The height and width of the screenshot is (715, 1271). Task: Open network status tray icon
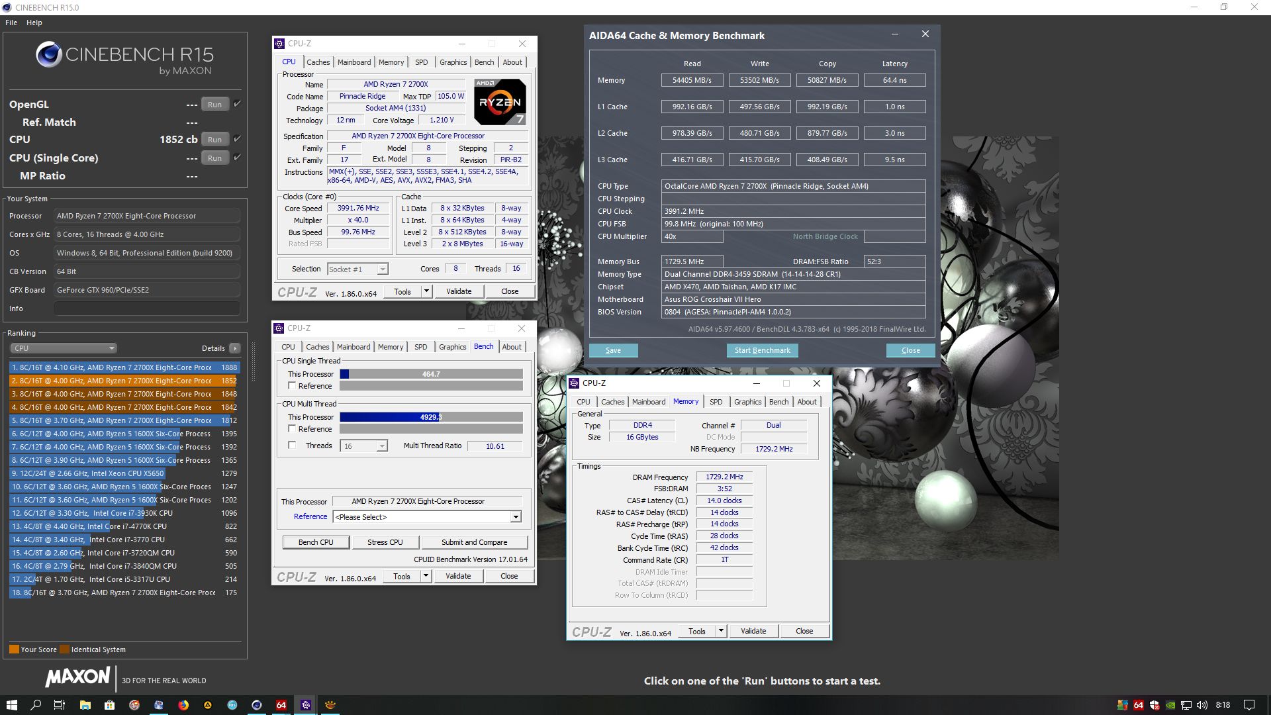tap(1186, 705)
